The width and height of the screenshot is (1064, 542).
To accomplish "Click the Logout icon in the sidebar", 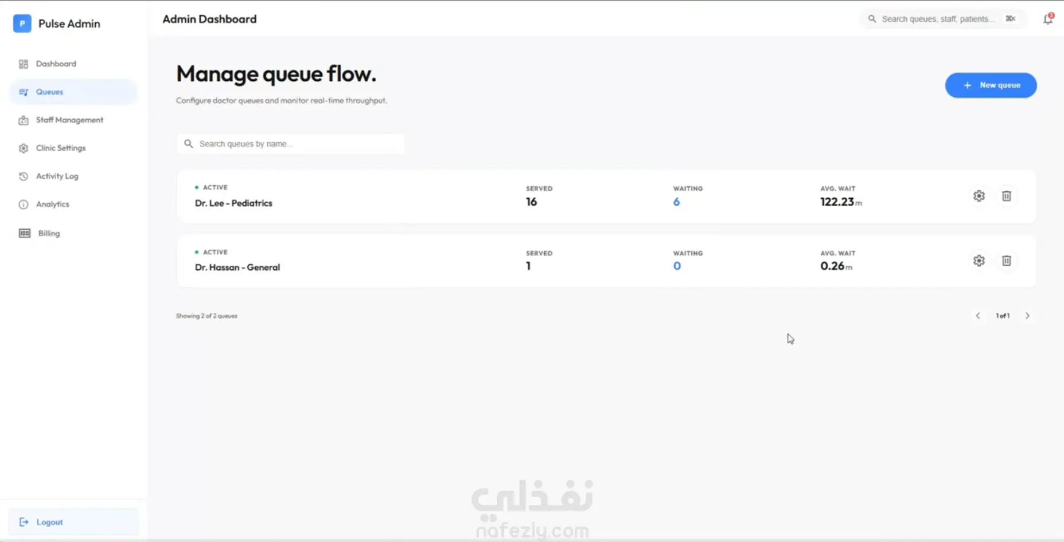I will [24, 522].
